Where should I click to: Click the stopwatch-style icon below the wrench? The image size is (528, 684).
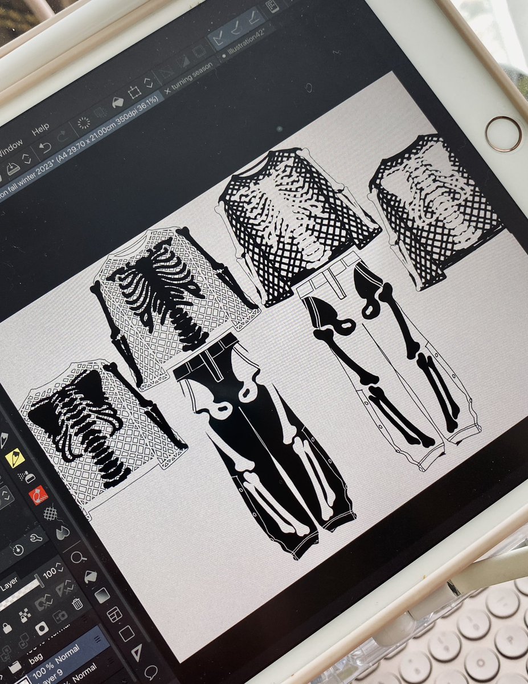pyautogui.click(x=18, y=549)
